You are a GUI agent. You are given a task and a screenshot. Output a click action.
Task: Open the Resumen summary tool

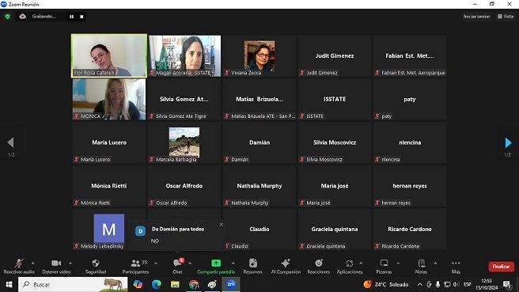coord(253,266)
